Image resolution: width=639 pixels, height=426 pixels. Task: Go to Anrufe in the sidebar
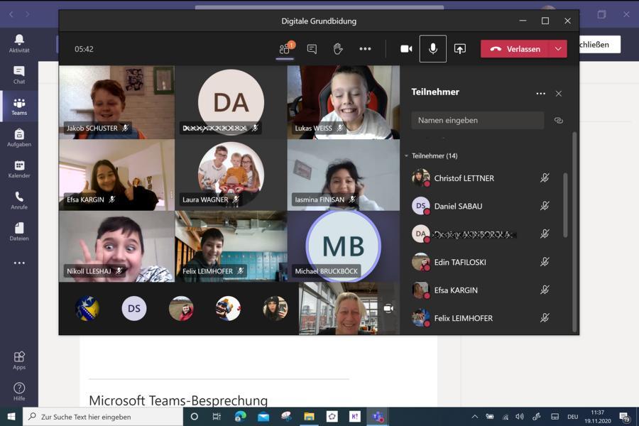click(x=19, y=200)
